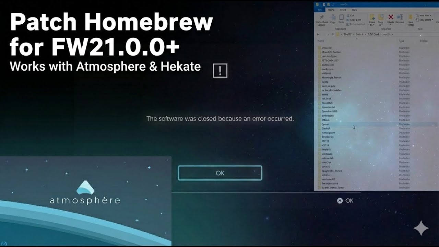
Task: Click Cut in the Clipboard group
Action: 351,15
